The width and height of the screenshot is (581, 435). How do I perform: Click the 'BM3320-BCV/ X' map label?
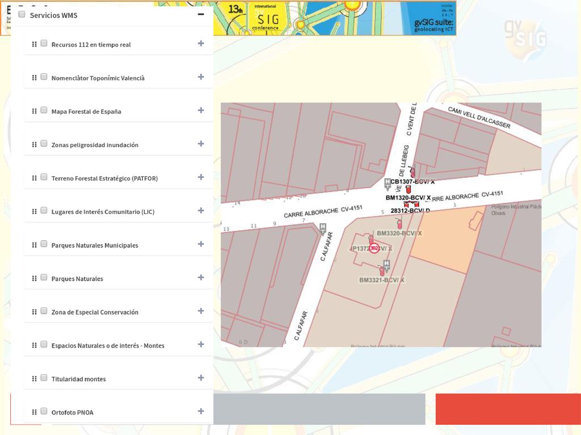[x=399, y=233]
